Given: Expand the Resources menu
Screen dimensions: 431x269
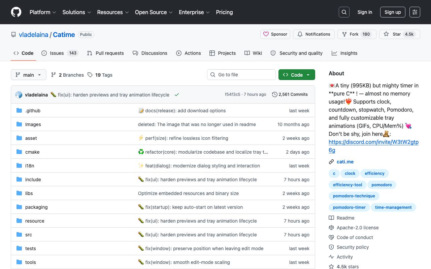Looking at the screenshot, I should coord(113,12).
